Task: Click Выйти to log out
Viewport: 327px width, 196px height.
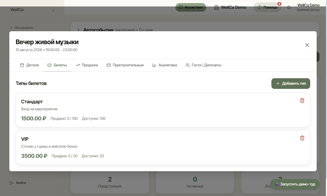Action: [x=18, y=183]
